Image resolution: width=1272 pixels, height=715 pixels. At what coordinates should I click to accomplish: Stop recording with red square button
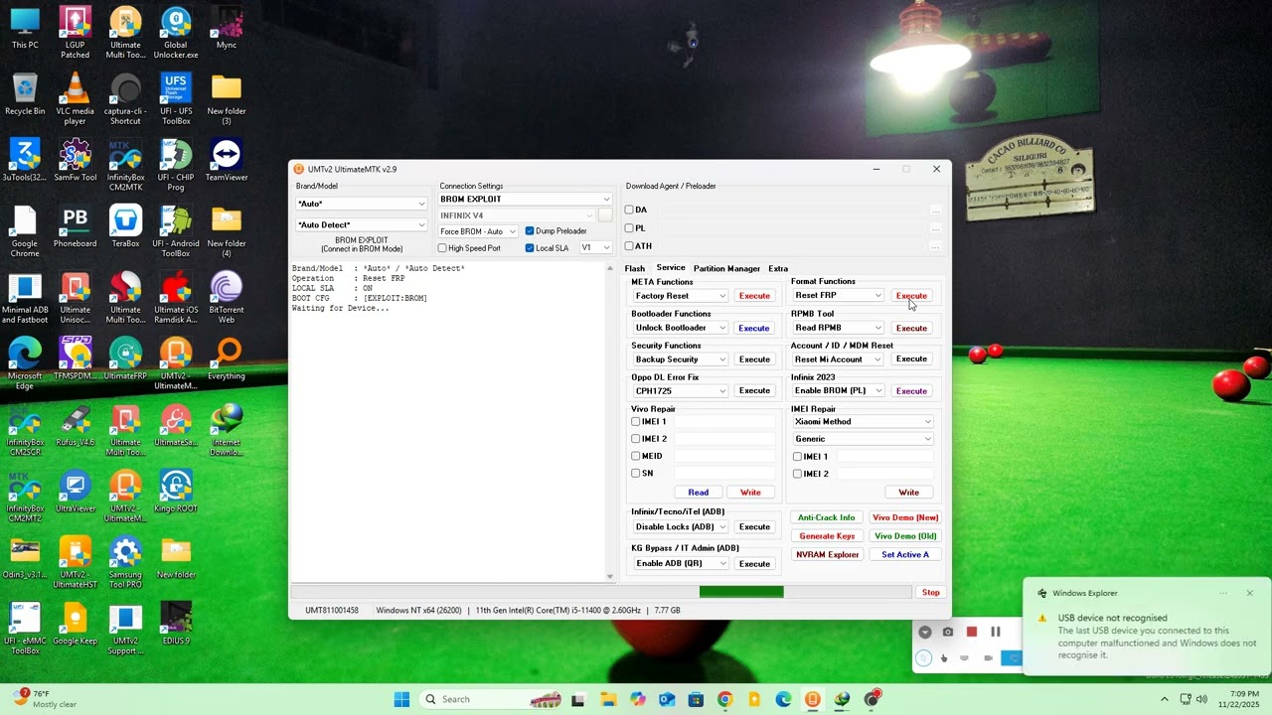point(972,632)
